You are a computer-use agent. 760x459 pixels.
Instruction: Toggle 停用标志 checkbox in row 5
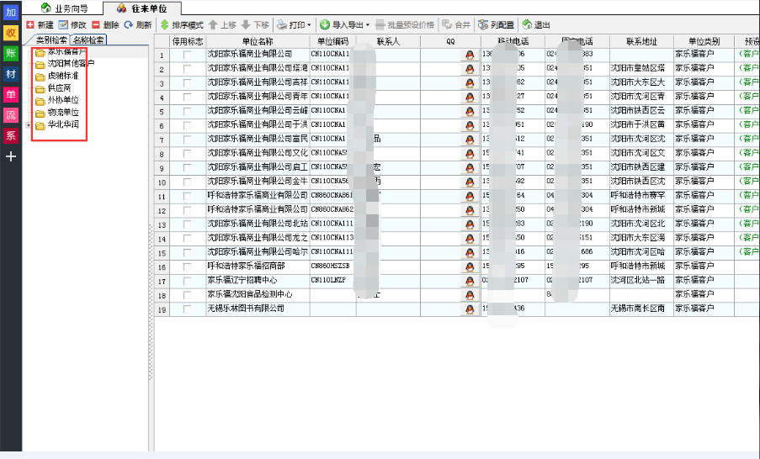tap(187, 110)
